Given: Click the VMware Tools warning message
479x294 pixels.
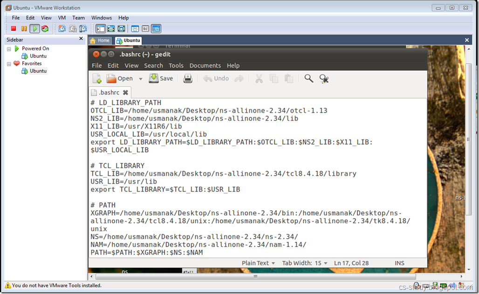Looking at the screenshot, I should pos(56,286).
